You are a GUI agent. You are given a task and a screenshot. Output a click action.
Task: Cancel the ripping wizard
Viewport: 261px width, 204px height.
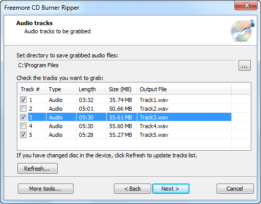(235, 189)
